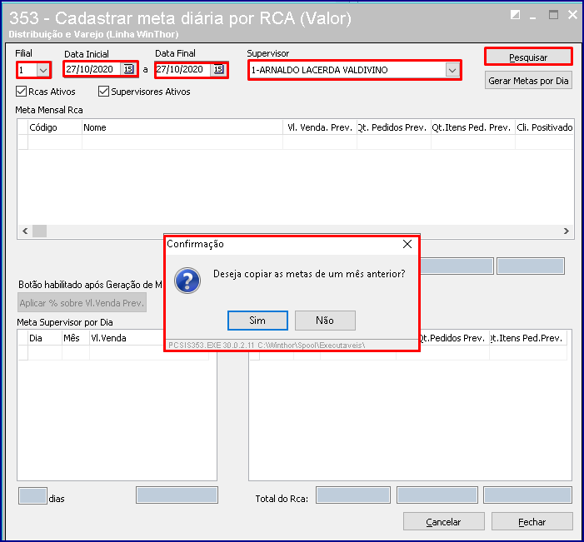
Task: Click the Pesquisar button
Action: pyautogui.click(x=528, y=57)
